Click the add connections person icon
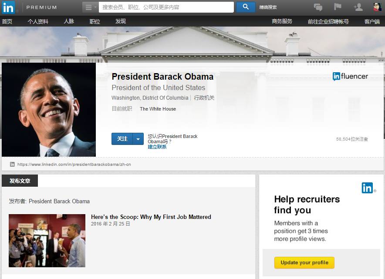This screenshot has height=279, width=385. click(358, 7)
